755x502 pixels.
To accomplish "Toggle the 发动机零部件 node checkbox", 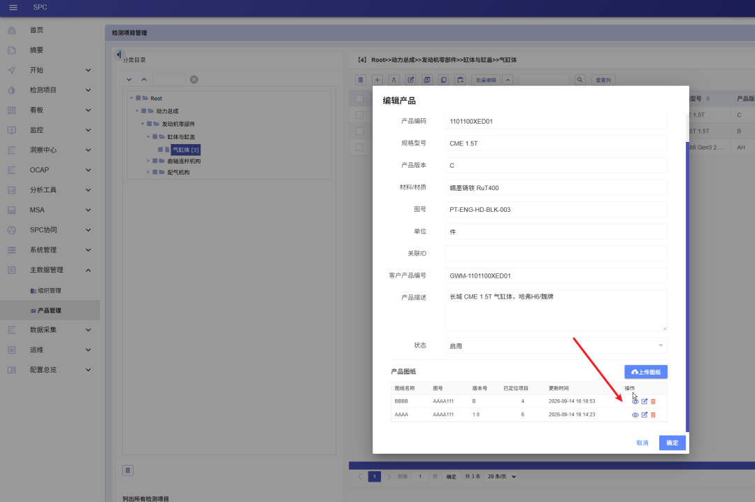I will [150, 124].
